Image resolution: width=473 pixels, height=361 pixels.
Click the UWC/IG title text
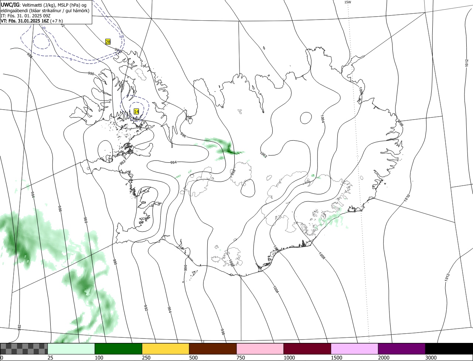tap(10, 5)
